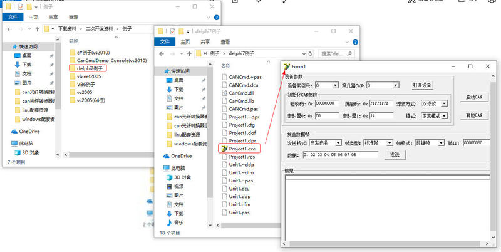501x252 pixels.
Task: Open 主页 tab in 例子 window
Action: (33, 18)
